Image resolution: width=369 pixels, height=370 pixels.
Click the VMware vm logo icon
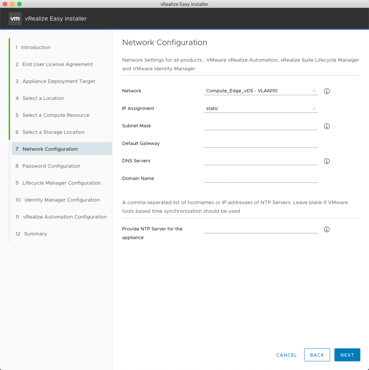pyautogui.click(x=15, y=19)
